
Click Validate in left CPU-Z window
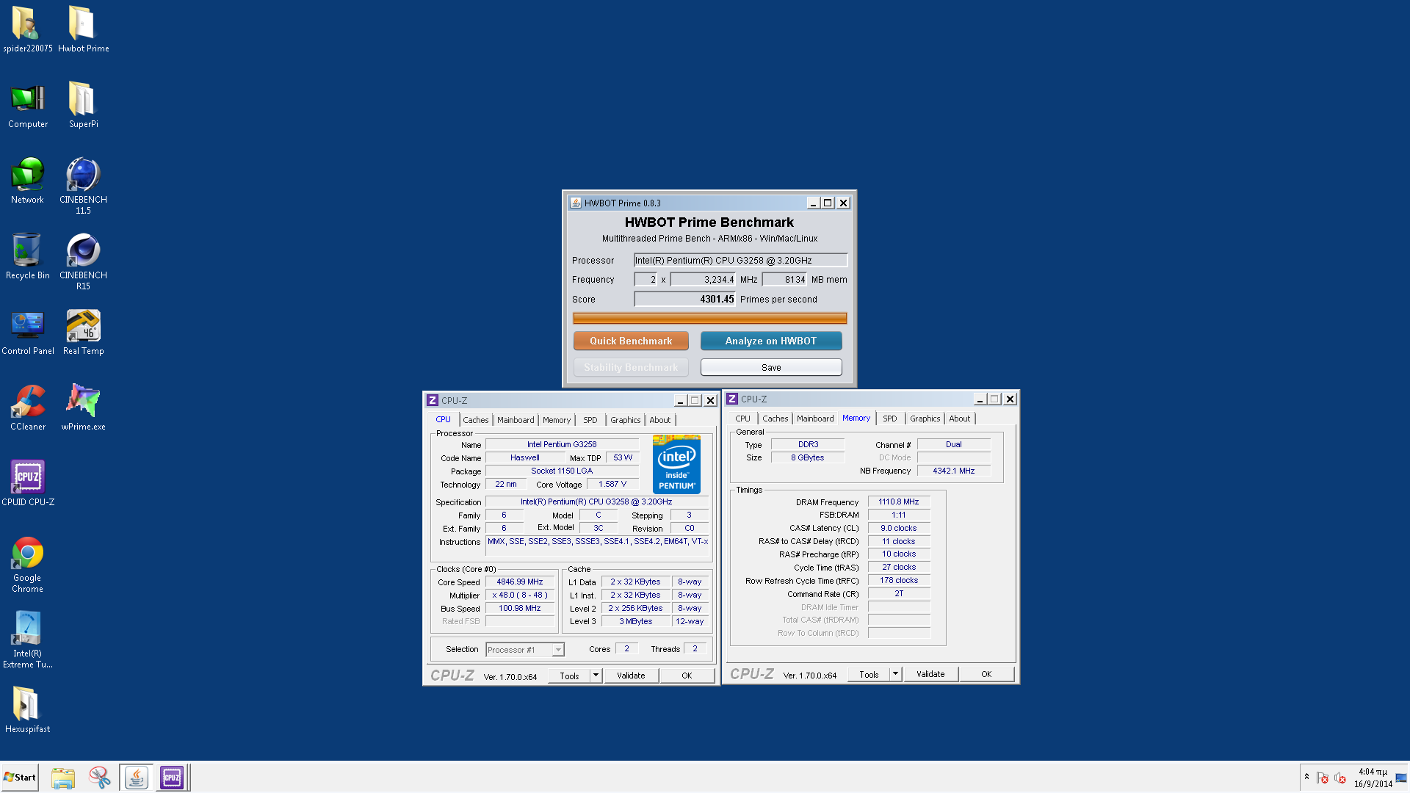pos(631,676)
